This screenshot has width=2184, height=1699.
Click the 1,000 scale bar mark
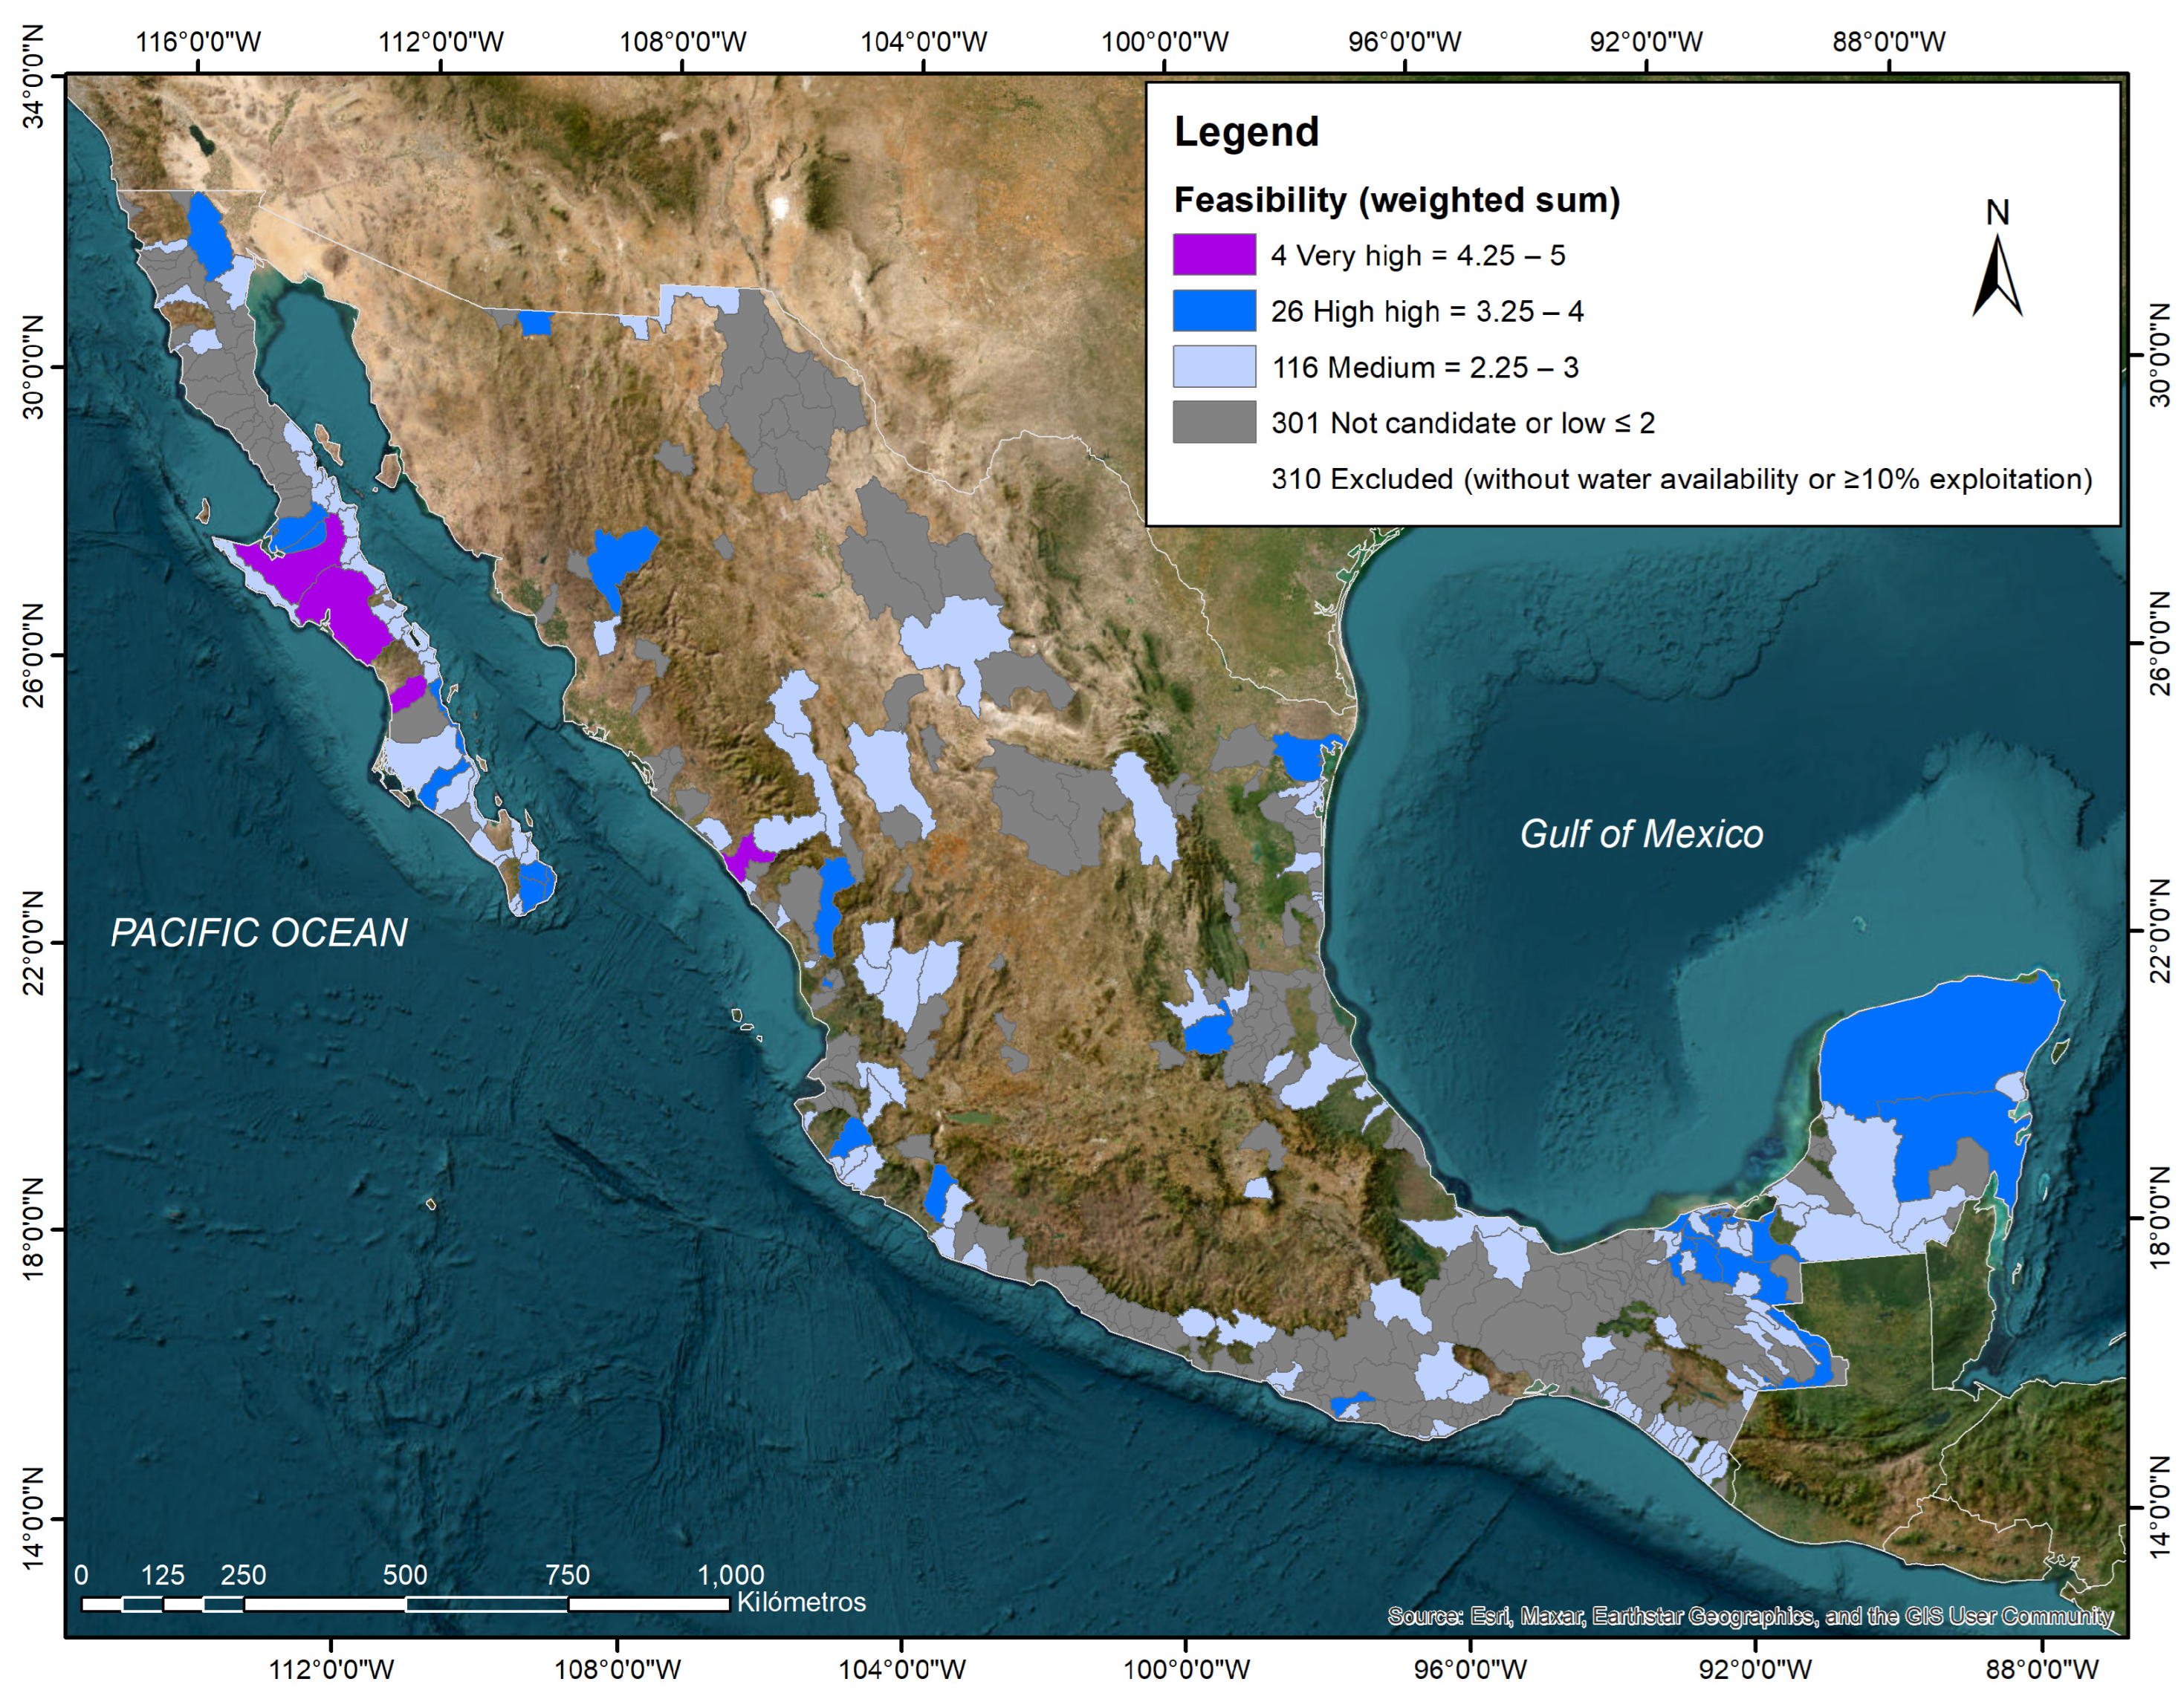point(730,1575)
